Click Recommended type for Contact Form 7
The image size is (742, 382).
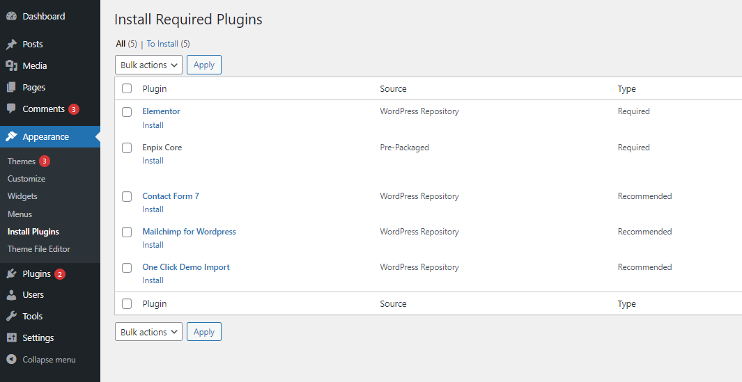click(644, 196)
